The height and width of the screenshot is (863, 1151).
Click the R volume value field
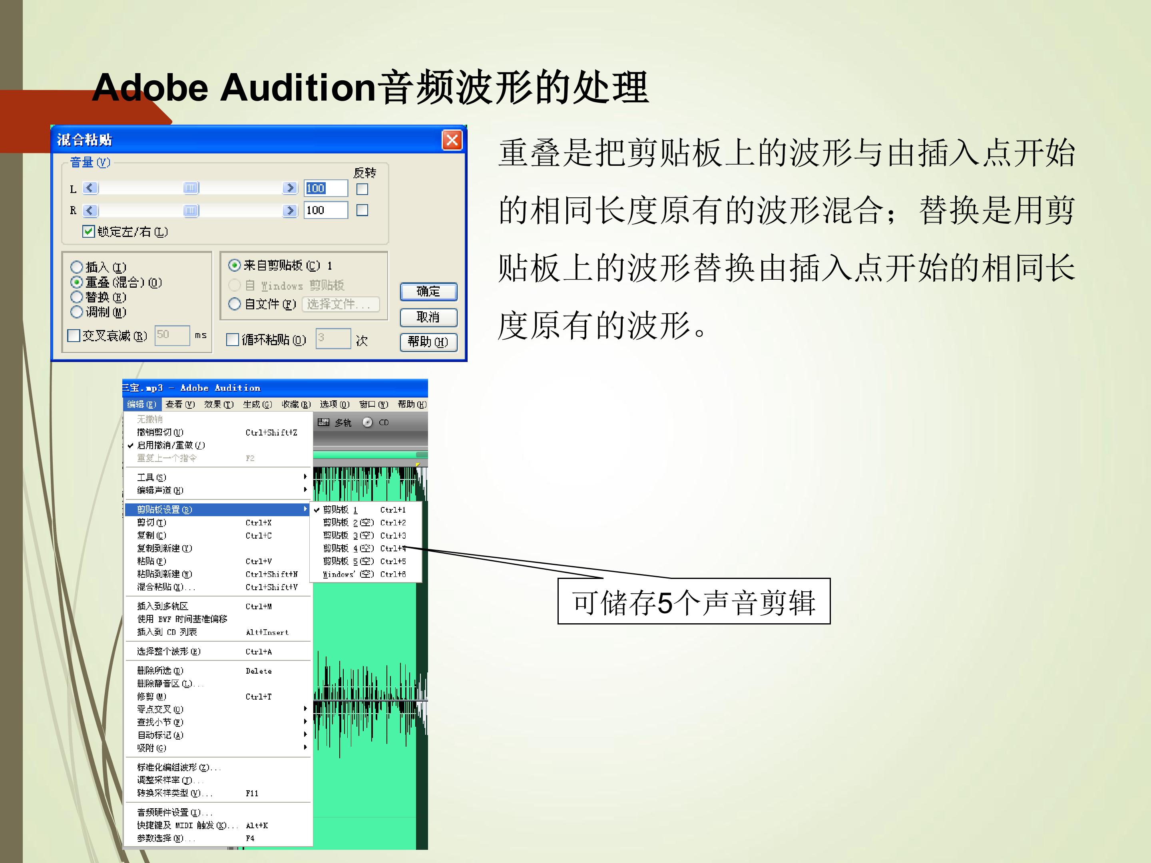(x=326, y=210)
